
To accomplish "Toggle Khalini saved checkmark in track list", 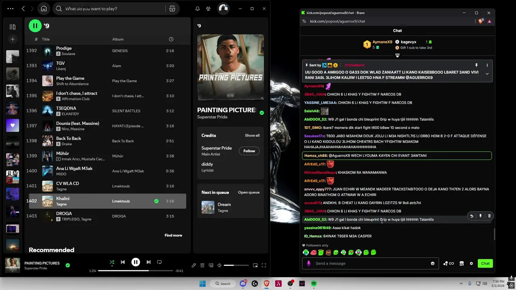I will pyautogui.click(x=156, y=201).
